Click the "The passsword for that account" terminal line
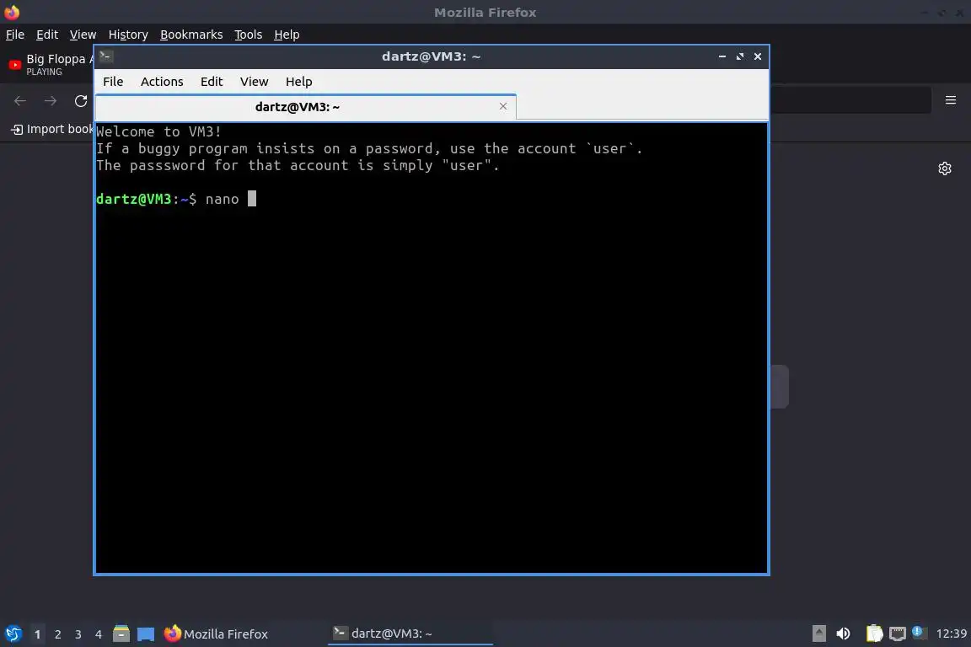 [x=298, y=165]
